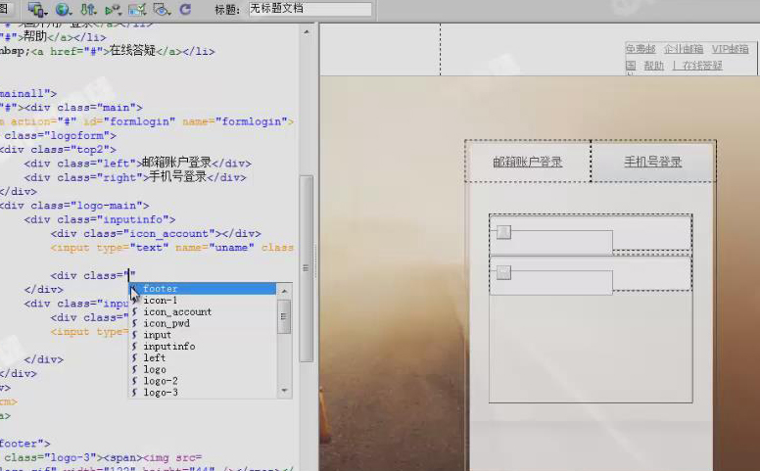Click the 企业邮箱 link in the preview
Screen dimensions: 760x471
coord(684,49)
